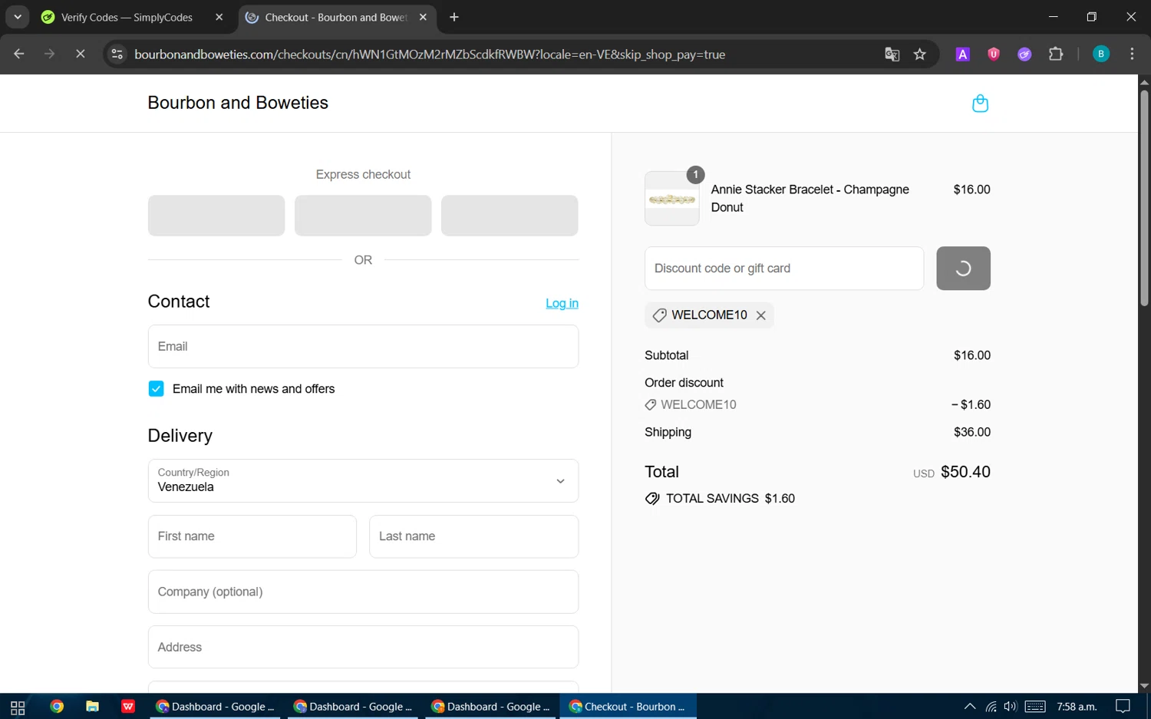Image resolution: width=1151 pixels, height=719 pixels.
Task: Open a new browser tab
Action: (454, 17)
